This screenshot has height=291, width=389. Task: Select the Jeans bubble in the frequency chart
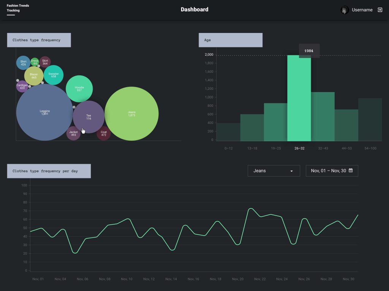pos(132,114)
